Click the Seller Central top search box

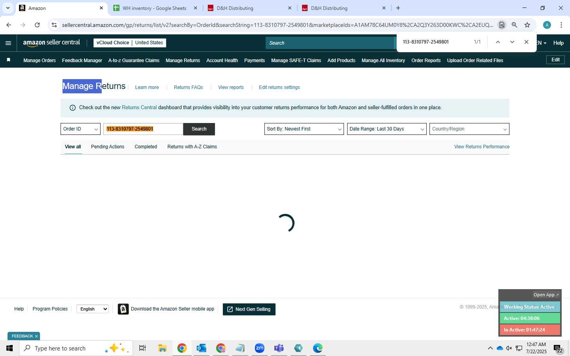click(331, 43)
